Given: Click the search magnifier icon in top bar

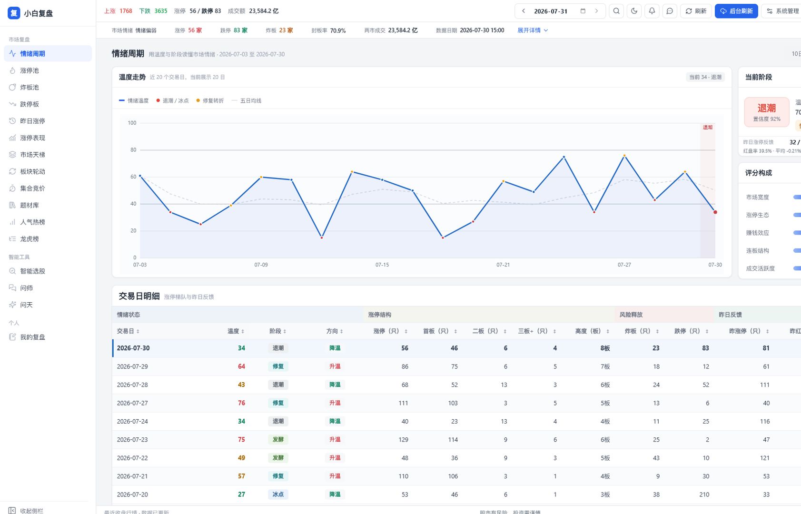Looking at the screenshot, I should [616, 11].
